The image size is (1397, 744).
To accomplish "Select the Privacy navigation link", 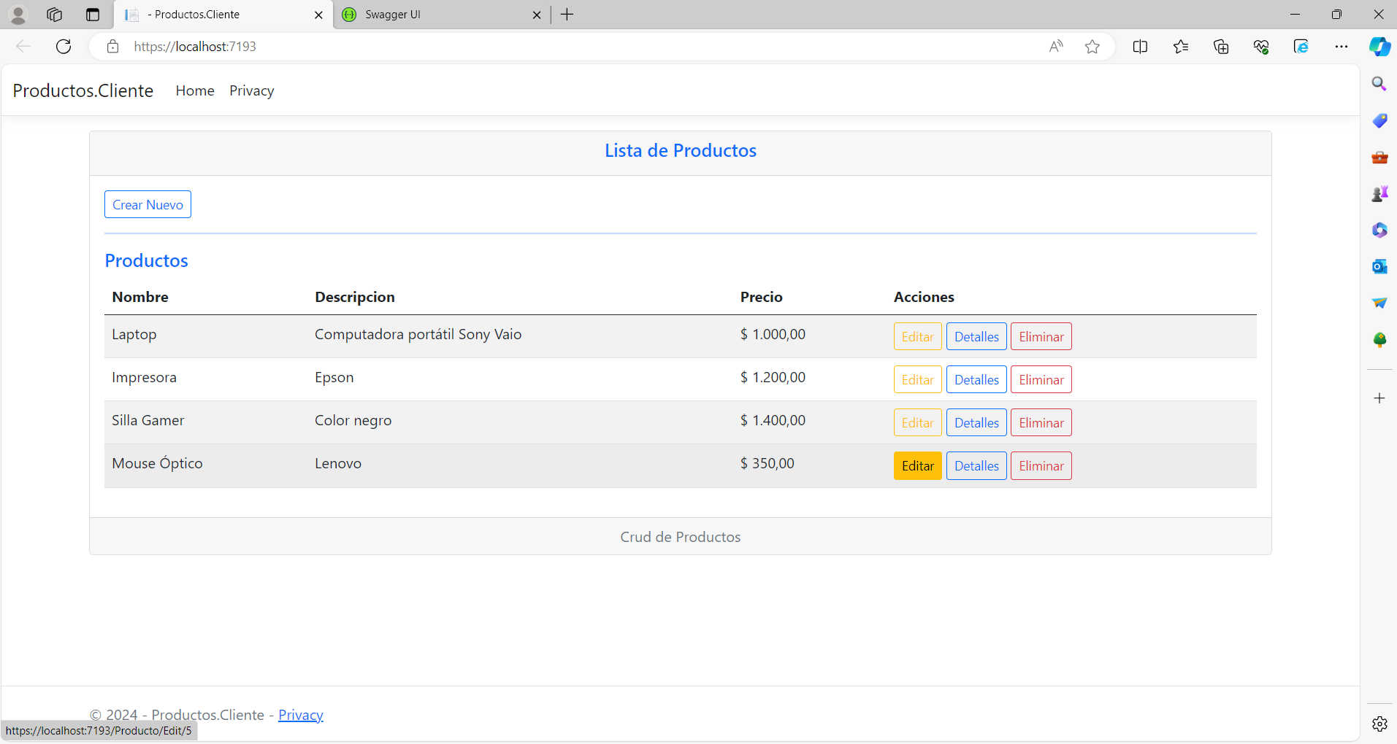I will [x=251, y=90].
